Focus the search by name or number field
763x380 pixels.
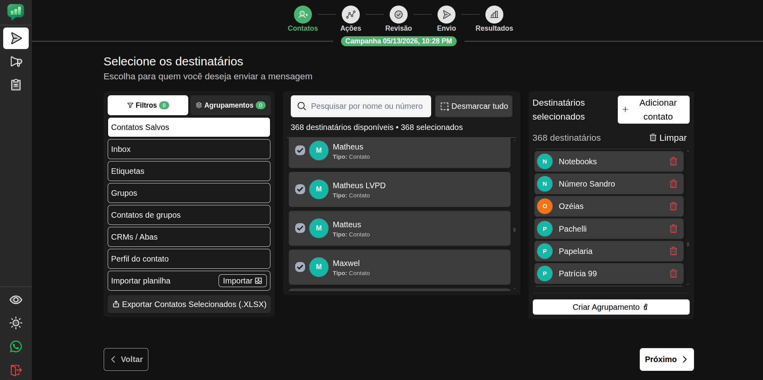361,106
